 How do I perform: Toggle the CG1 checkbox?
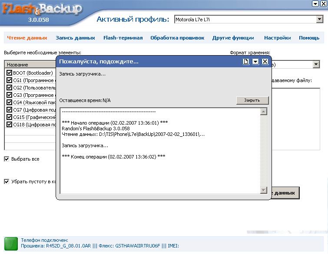[9, 80]
